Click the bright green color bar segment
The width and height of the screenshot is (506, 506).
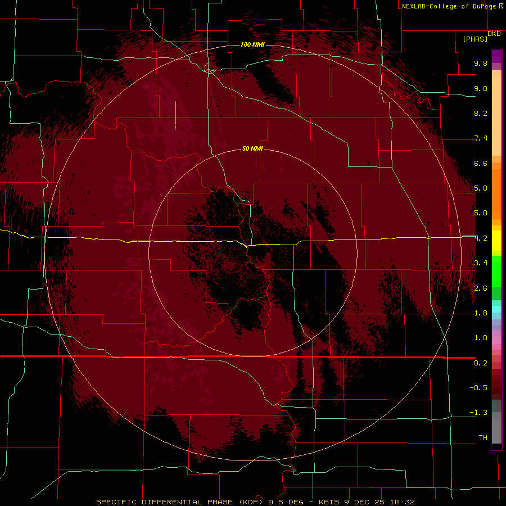point(496,271)
